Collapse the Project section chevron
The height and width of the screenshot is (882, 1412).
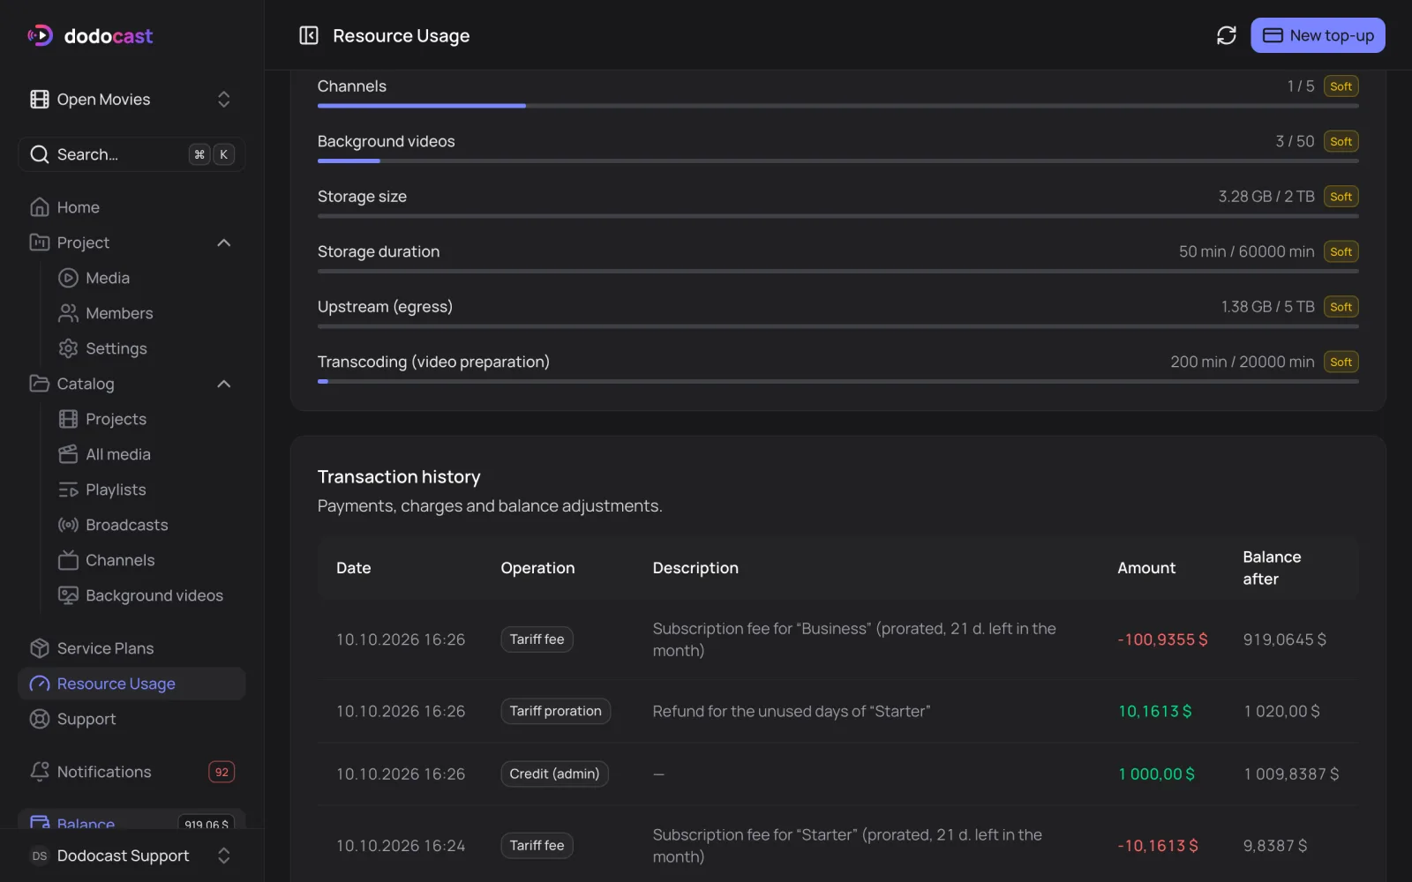point(224,243)
